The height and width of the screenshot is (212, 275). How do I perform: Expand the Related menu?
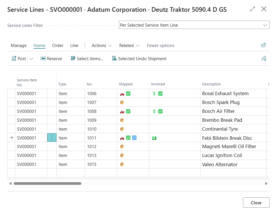[x=129, y=46]
